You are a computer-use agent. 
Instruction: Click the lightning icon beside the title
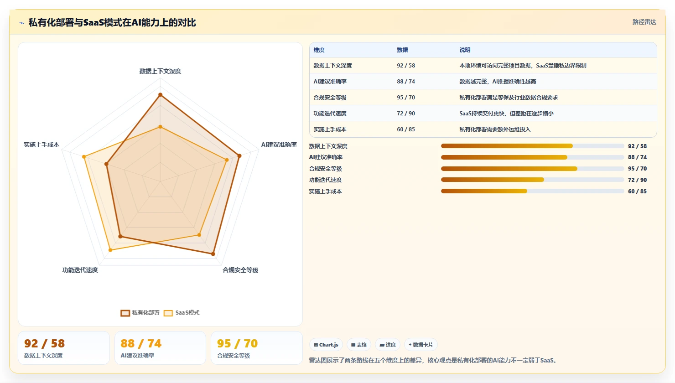coord(21,23)
